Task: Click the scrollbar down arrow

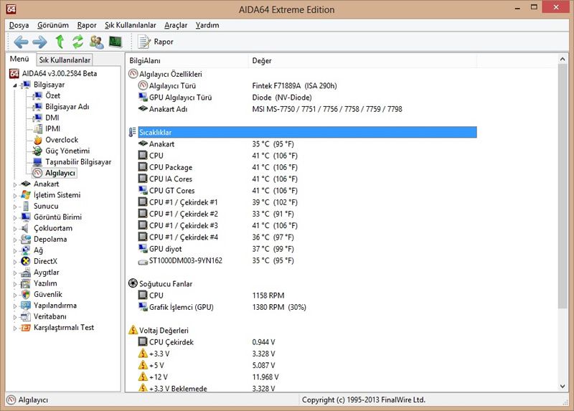Action: coord(563,387)
